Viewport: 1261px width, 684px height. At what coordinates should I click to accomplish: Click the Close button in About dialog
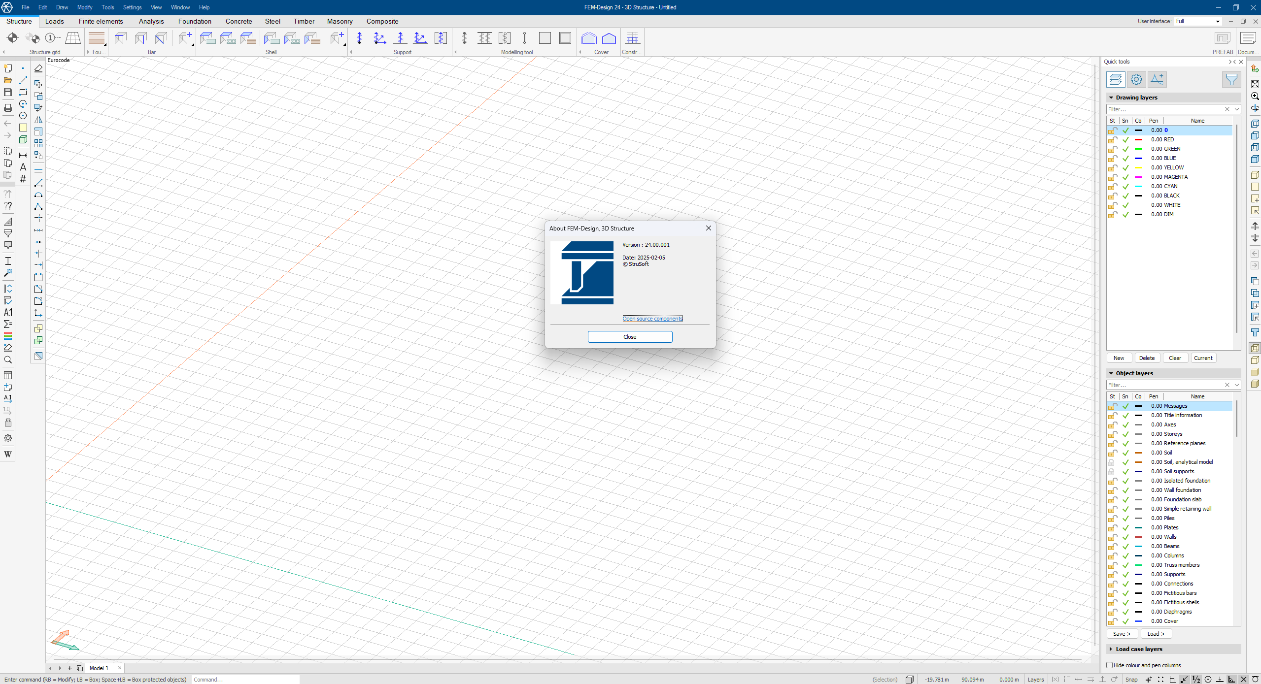pyautogui.click(x=630, y=336)
